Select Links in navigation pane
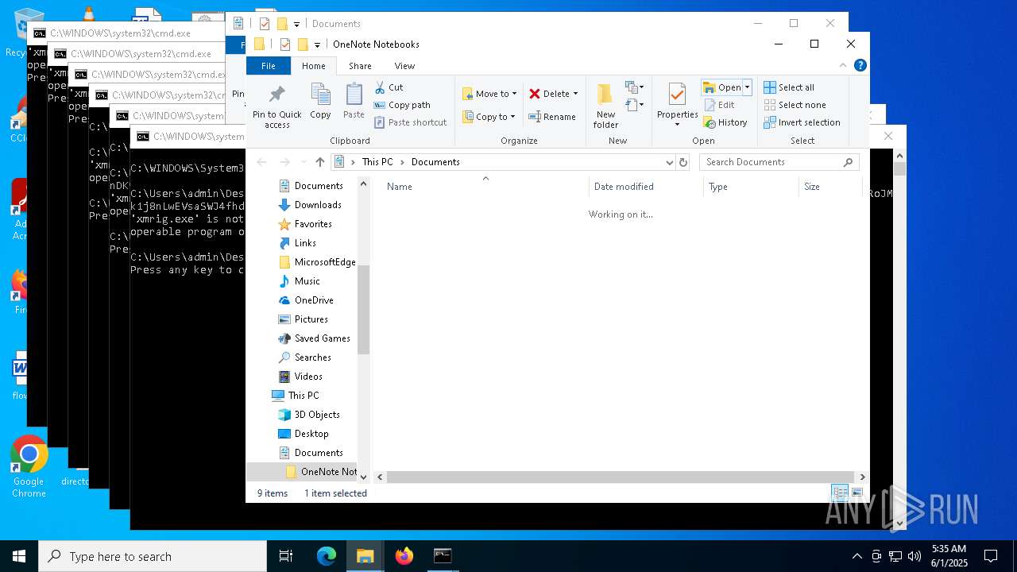The height and width of the screenshot is (572, 1017). click(x=297, y=243)
